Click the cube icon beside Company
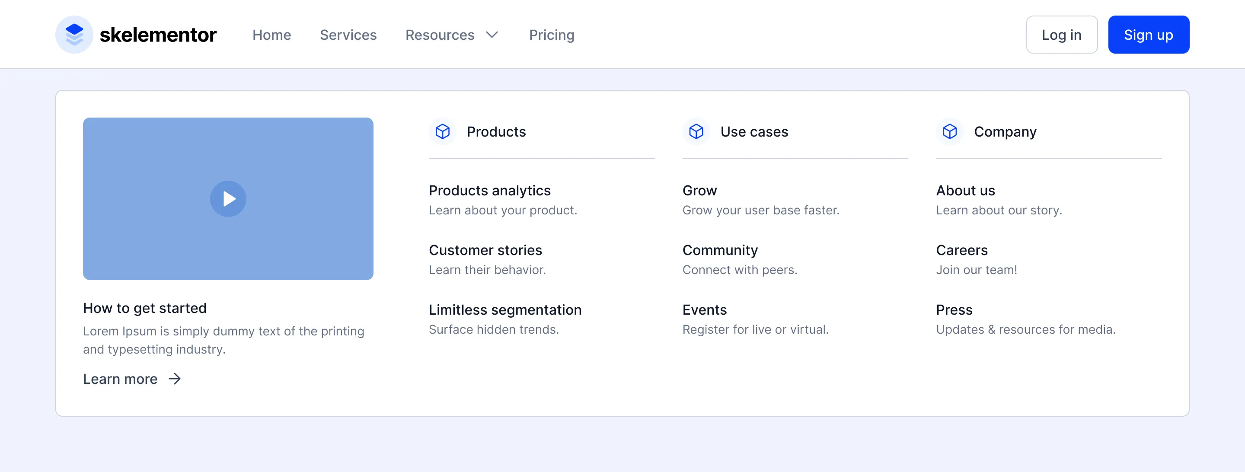Image resolution: width=1245 pixels, height=472 pixels. 950,131
